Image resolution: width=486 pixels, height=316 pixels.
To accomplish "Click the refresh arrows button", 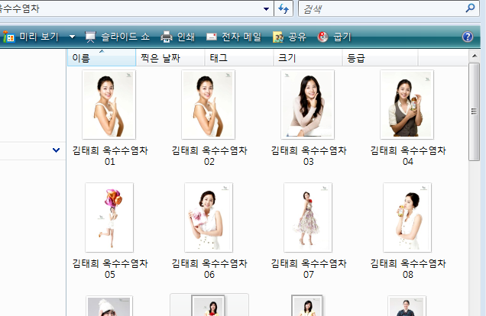I will coord(283,8).
